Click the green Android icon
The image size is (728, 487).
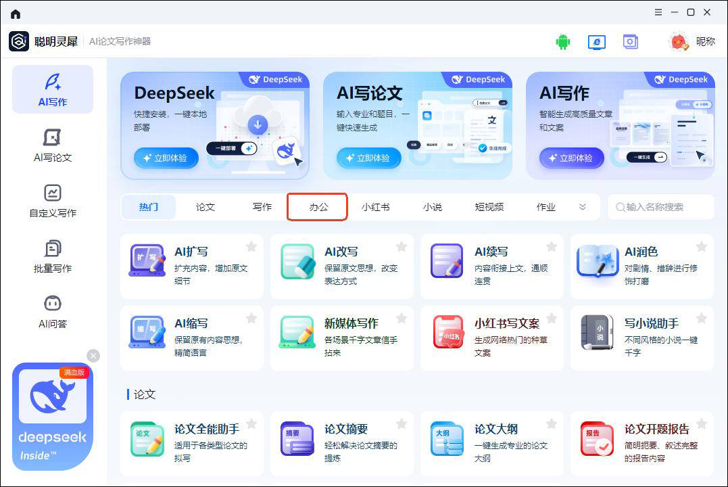click(x=562, y=42)
